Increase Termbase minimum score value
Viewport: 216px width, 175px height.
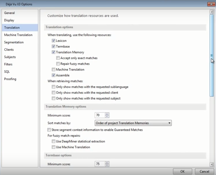click(107, 163)
